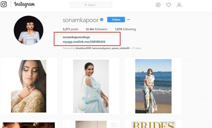
Task: Click the Instagram wordmark logo
Action: 24,5
